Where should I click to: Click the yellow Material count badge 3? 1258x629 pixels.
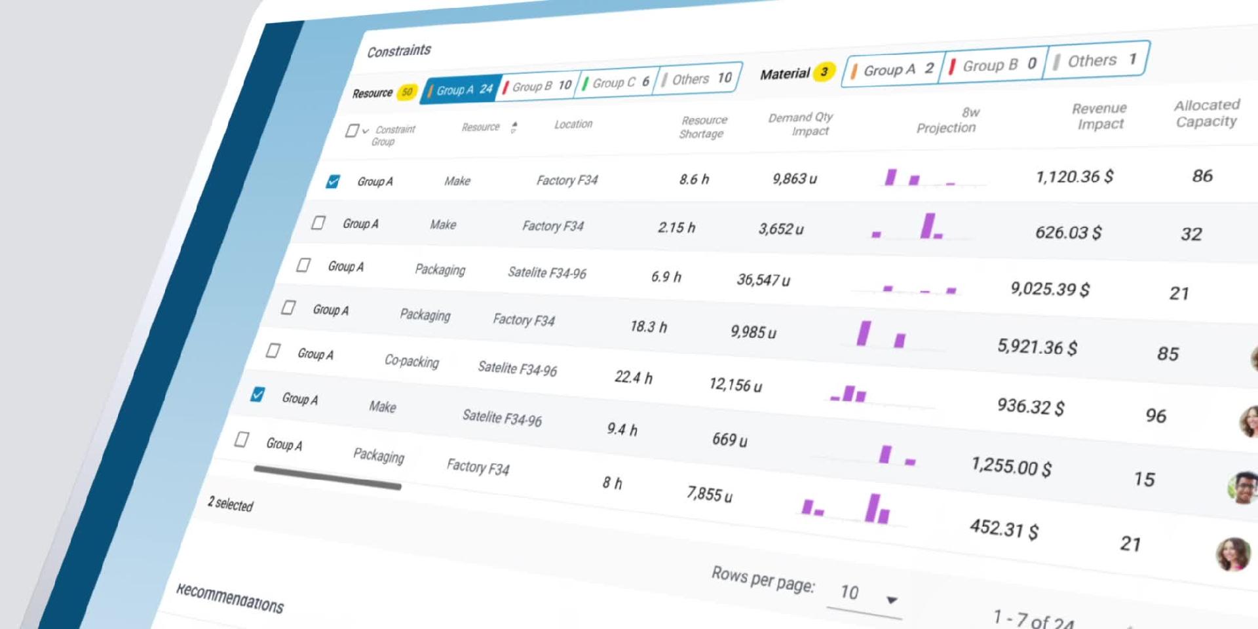[824, 71]
